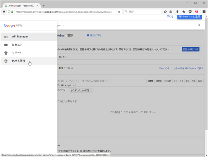
Task: Go back with the browser back arrow
Action: (4, 12)
